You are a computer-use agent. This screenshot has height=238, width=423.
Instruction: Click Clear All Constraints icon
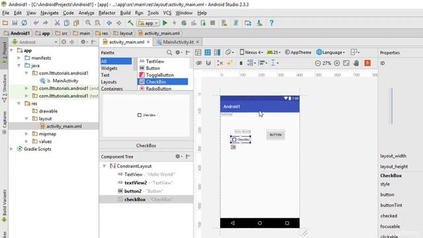tap(220, 63)
